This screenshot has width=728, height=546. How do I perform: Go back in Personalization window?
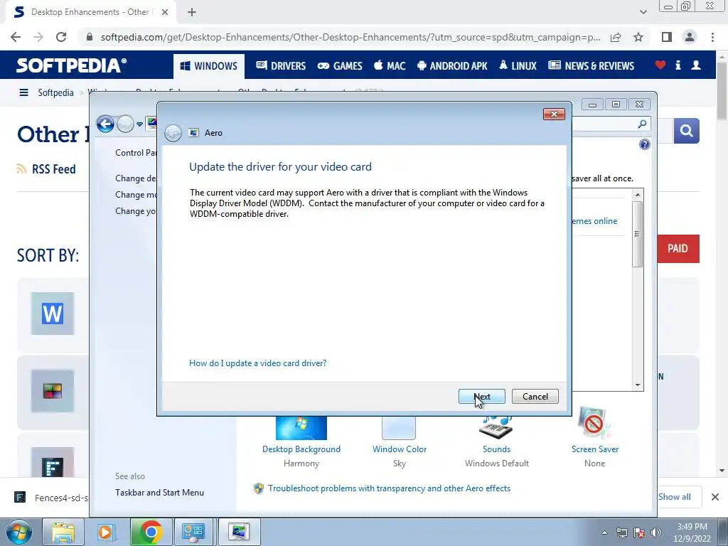(x=105, y=124)
